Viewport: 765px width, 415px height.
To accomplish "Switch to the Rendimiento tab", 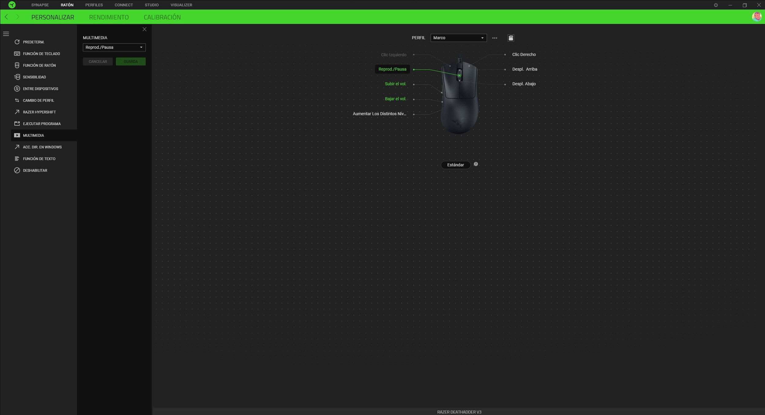I will [x=109, y=17].
